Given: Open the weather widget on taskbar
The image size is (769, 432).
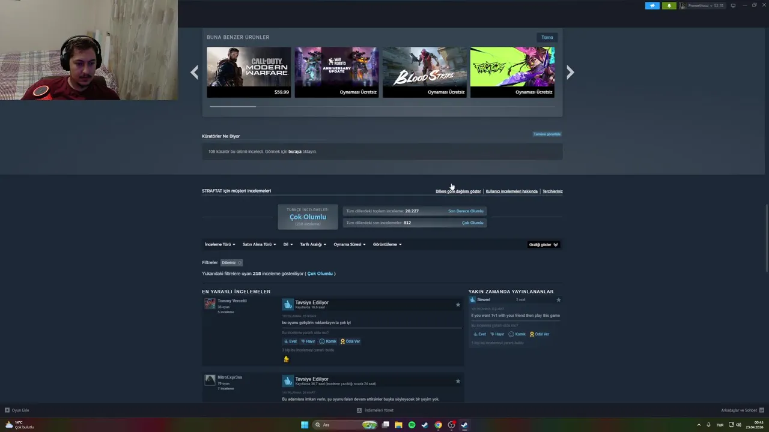Looking at the screenshot, I should coord(19,425).
